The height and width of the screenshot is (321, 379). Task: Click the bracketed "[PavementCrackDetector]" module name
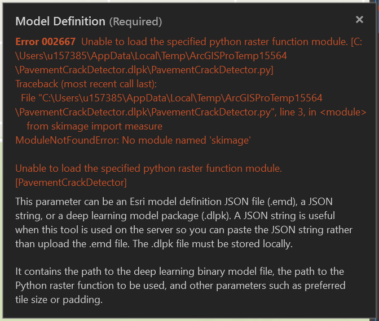71,182
